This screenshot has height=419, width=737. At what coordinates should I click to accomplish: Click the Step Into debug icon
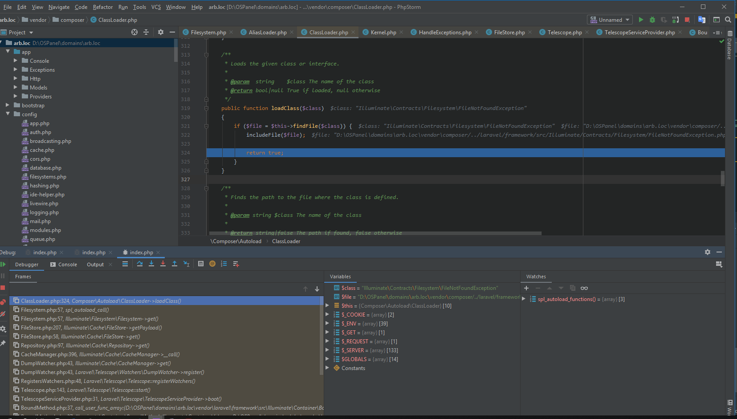pyautogui.click(x=151, y=264)
